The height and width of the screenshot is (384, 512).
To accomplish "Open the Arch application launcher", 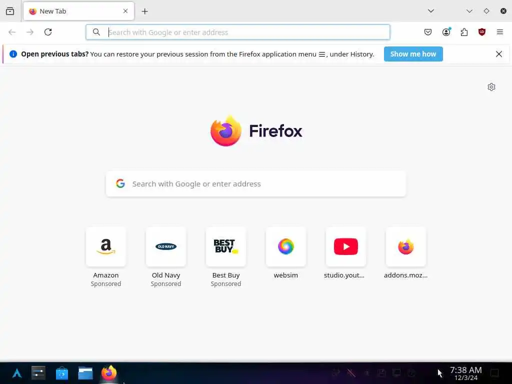I will point(16,373).
